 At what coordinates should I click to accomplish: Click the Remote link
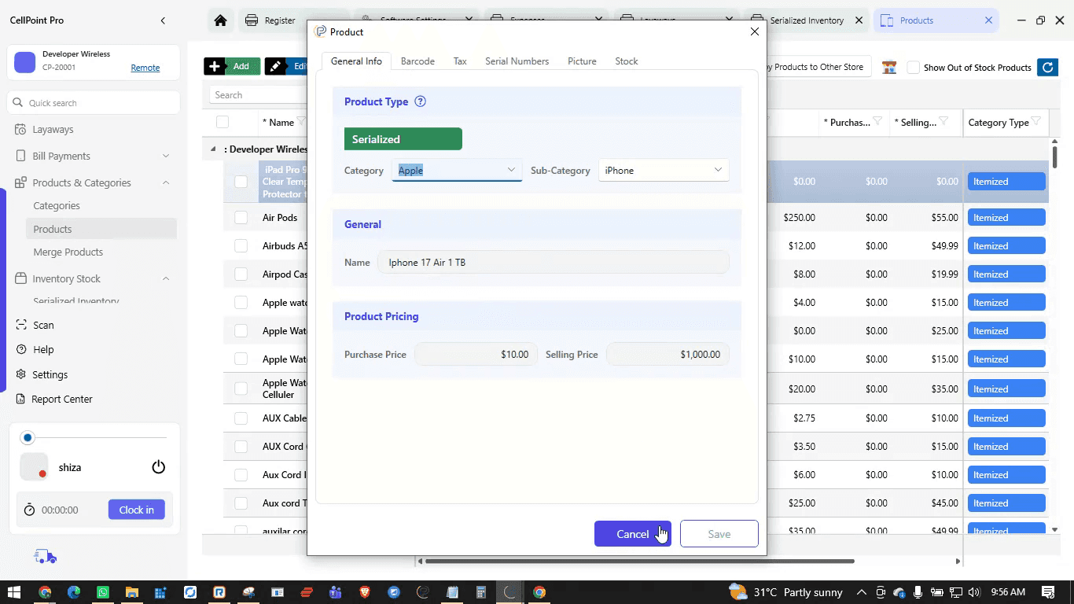(145, 68)
